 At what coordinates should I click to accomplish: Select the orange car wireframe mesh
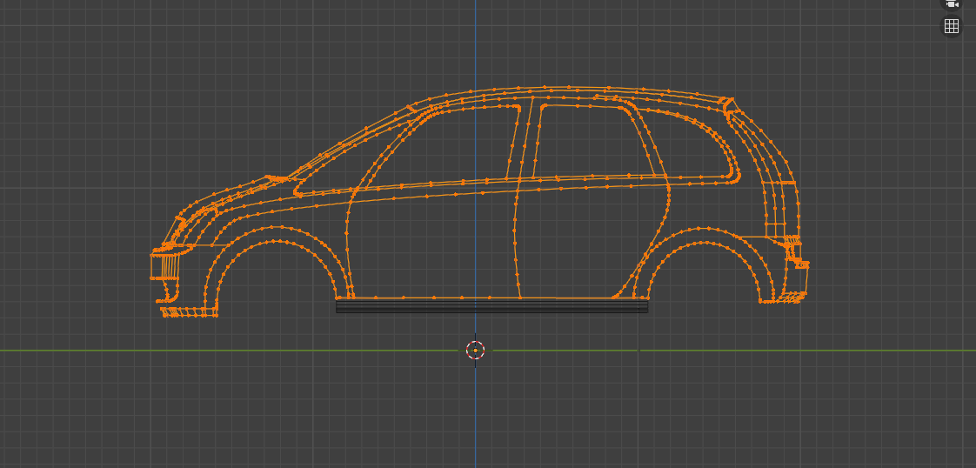(479, 203)
